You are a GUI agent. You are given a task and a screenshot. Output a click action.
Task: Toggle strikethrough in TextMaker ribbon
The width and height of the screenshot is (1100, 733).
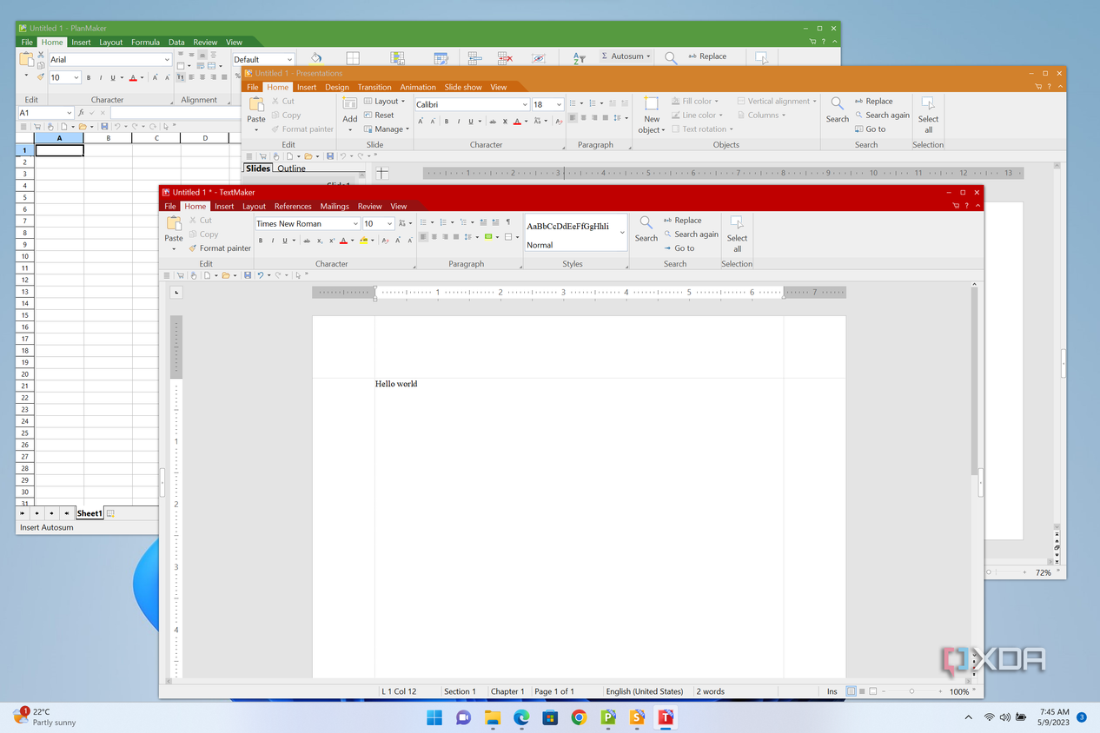(x=306, y=241)
